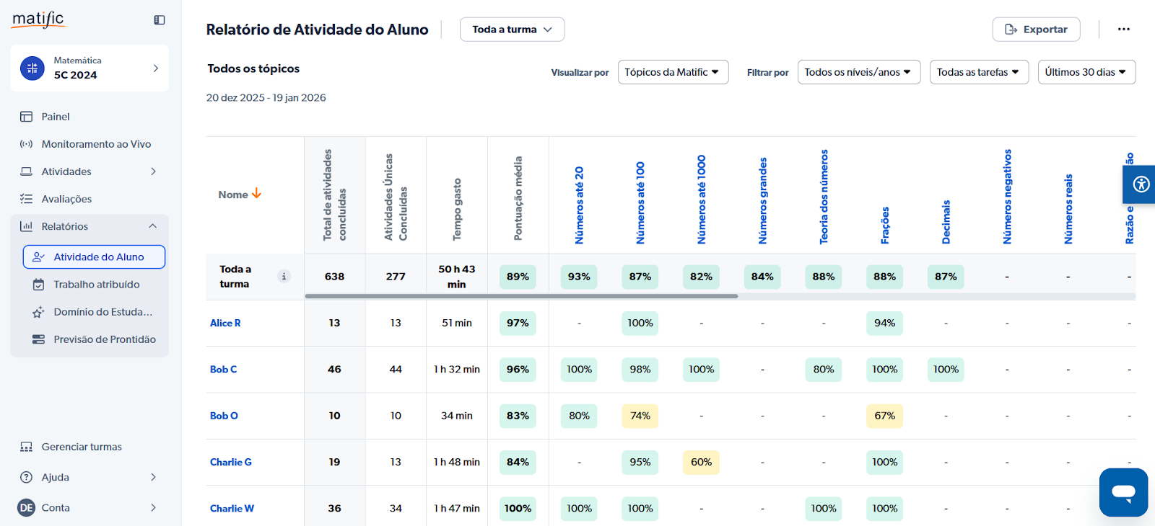Switch class via Matemática 5C 2024 card
Screen dimensions: 1155x526
(90, 68)
